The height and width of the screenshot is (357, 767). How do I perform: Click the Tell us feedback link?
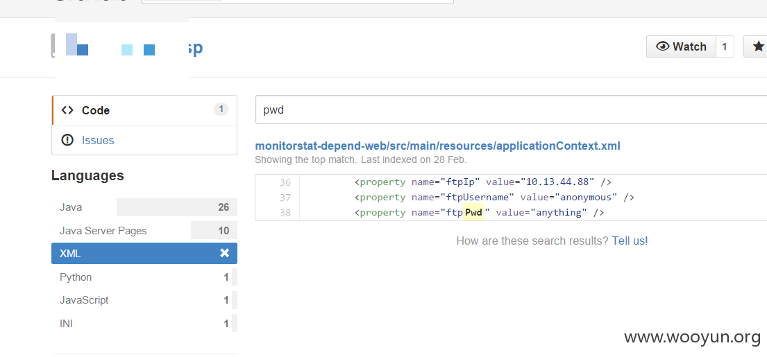pyautogui.click(x=630, y=241)
